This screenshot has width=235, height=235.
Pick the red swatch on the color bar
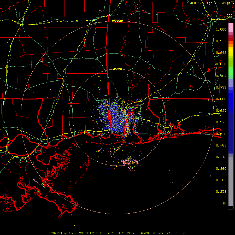pyautogui.click(x=231, y=39)
